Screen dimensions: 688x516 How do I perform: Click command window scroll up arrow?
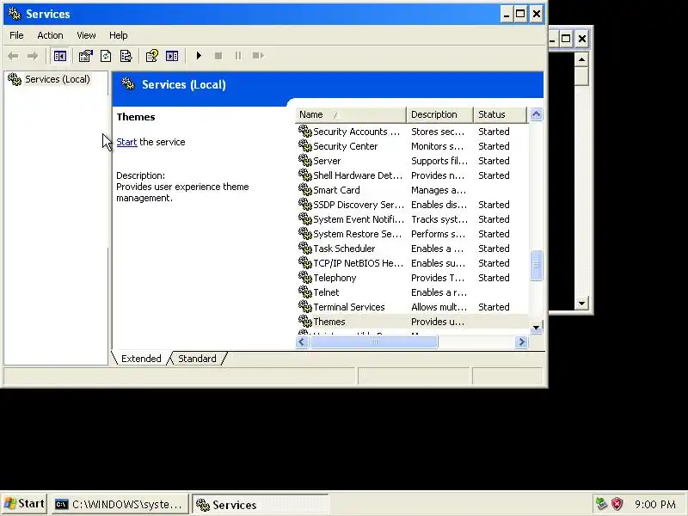click(581, 59)
